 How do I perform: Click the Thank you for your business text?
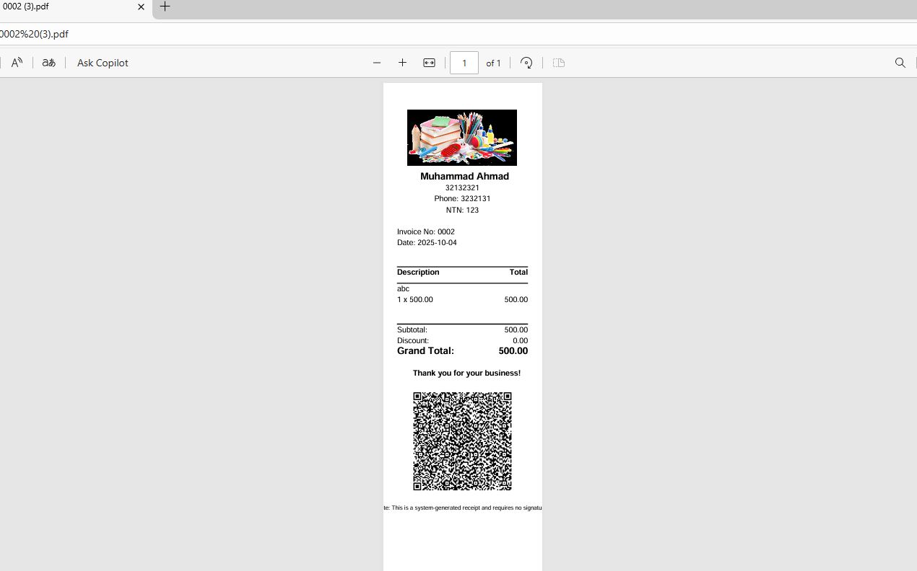pyautogui.click(x=466, y=373)
